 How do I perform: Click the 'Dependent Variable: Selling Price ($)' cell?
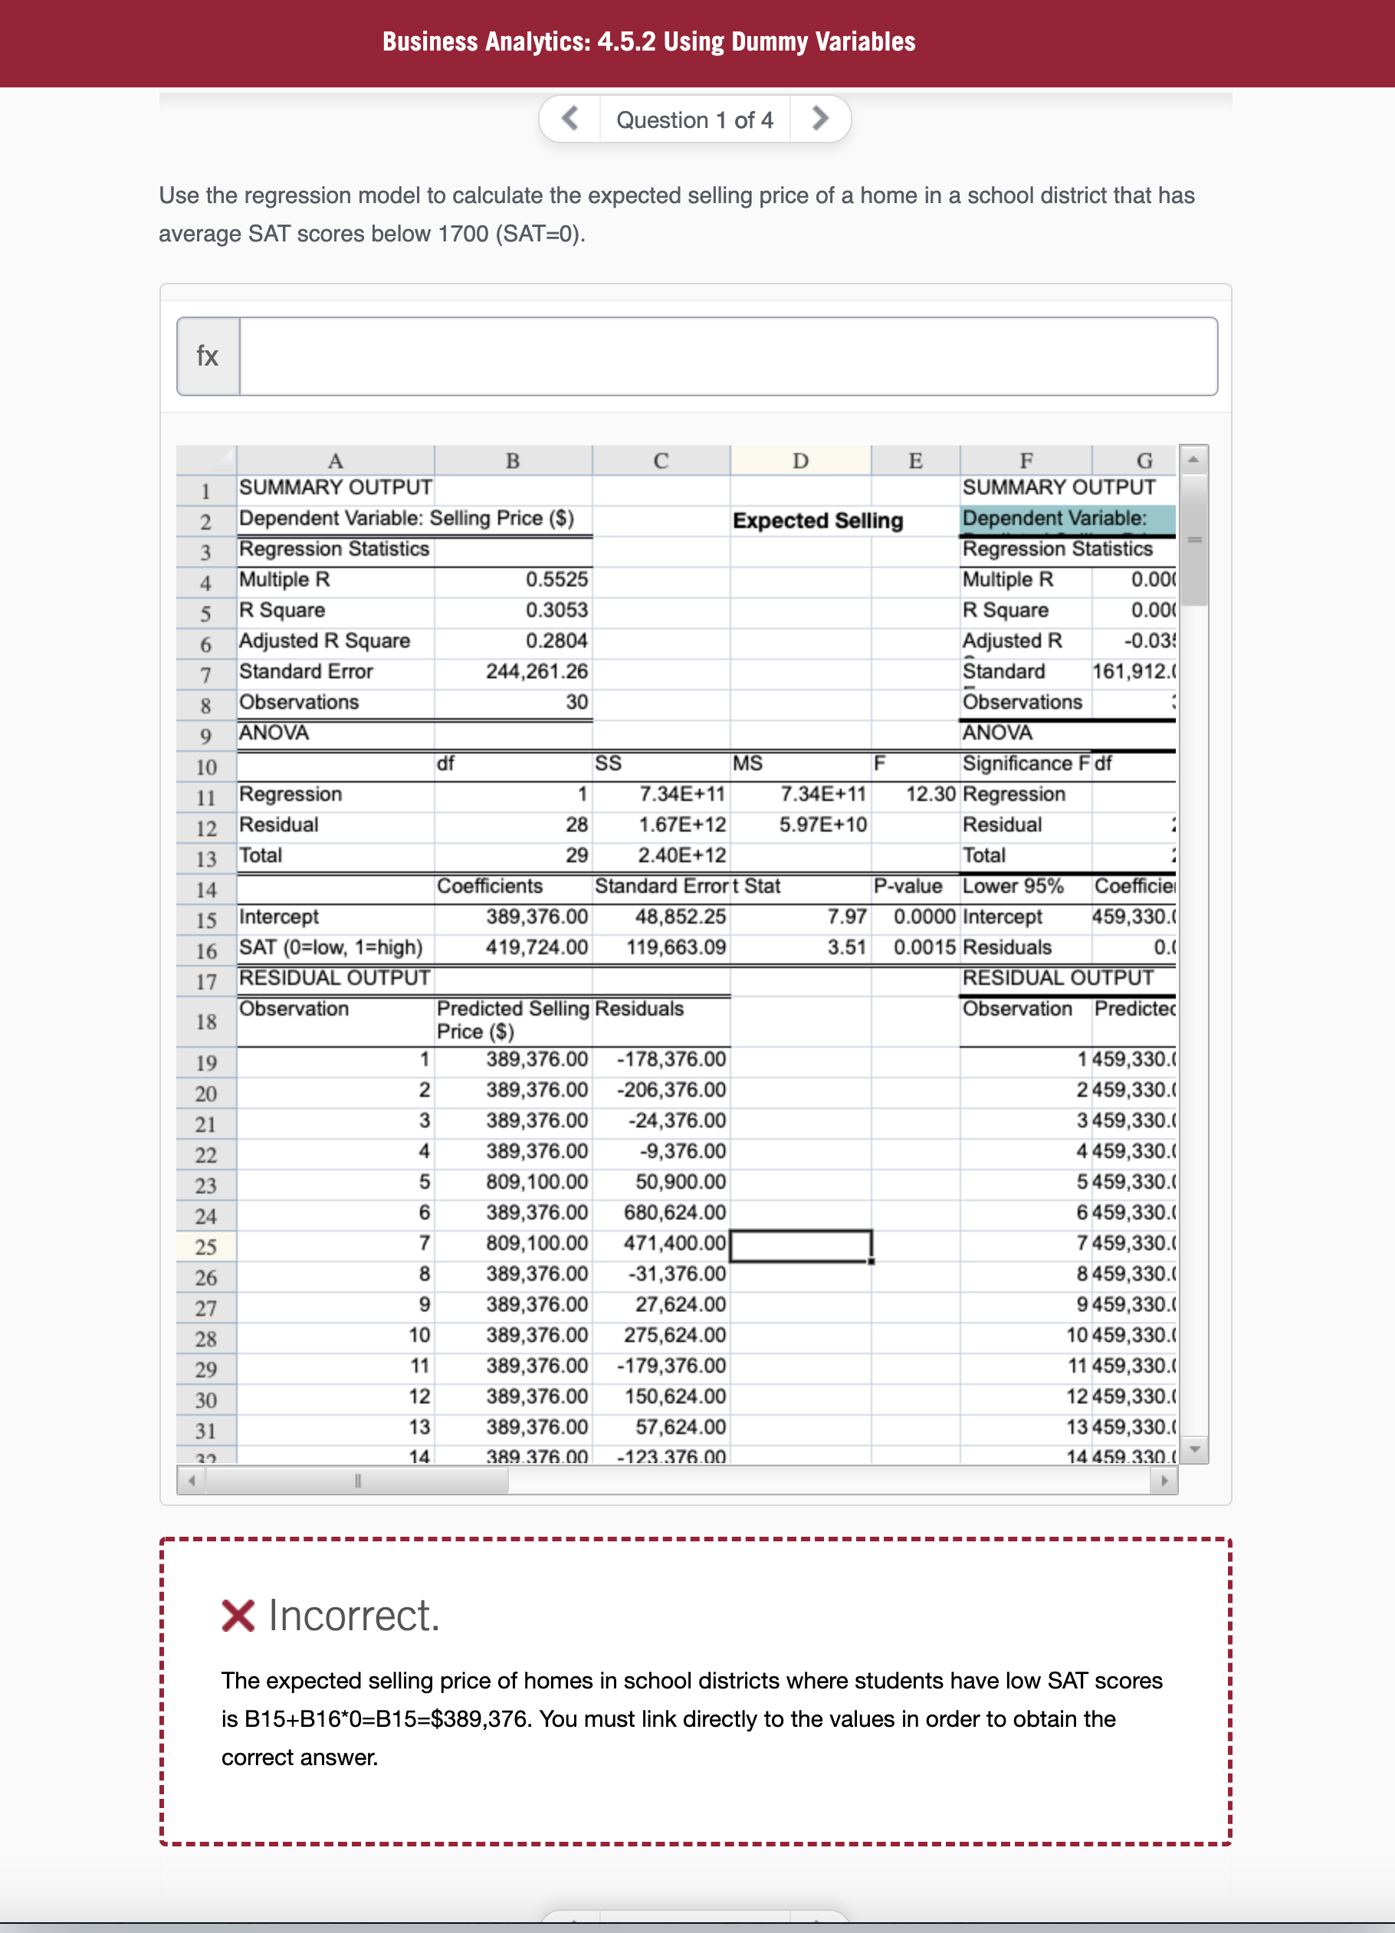click(x=406, y=518)
